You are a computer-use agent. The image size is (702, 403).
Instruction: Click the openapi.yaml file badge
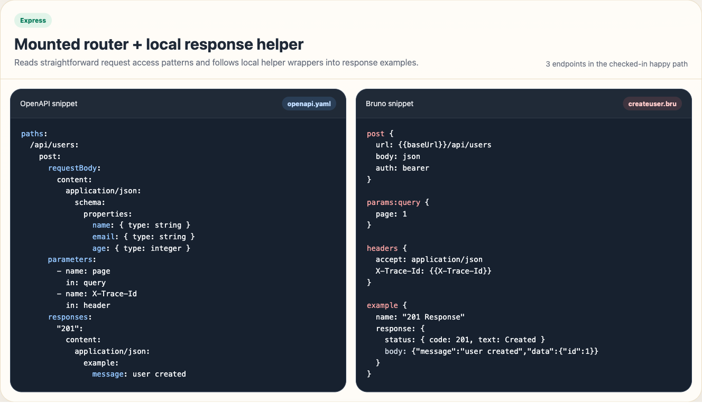pyautogui.click(x=309, y=104)
